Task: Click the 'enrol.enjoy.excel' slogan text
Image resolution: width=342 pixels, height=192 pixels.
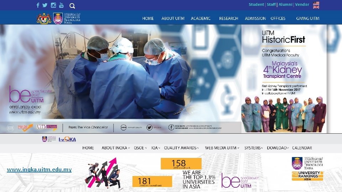Action: coord(25,107)
